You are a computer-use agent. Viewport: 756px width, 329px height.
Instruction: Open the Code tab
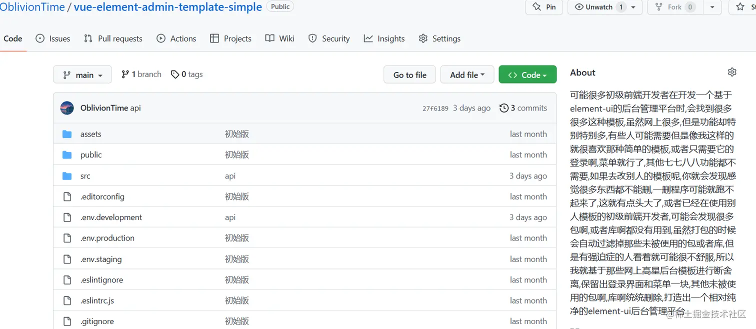(13, 38)
